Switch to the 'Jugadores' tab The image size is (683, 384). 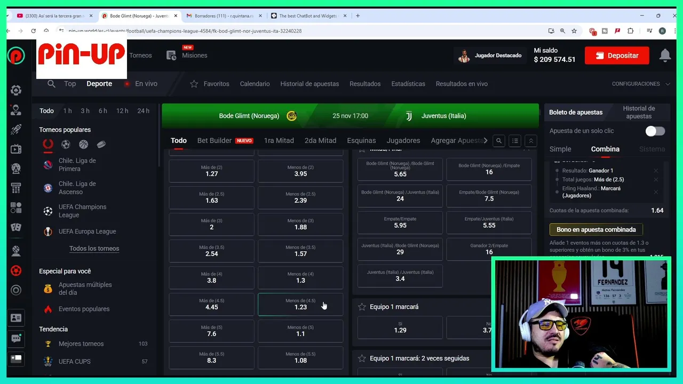(x=403, y=141)
